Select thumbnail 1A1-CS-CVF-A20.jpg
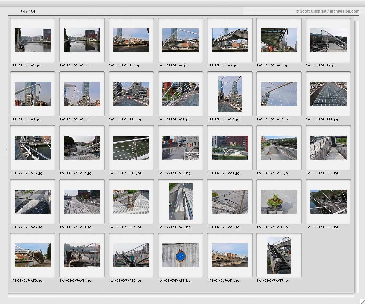Screen dimensions: 365x304 pos(230,147)
